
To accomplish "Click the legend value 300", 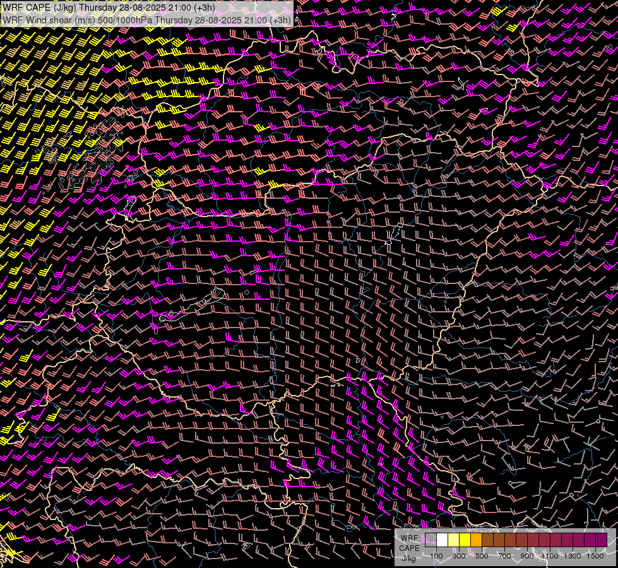I will (459, 556).
